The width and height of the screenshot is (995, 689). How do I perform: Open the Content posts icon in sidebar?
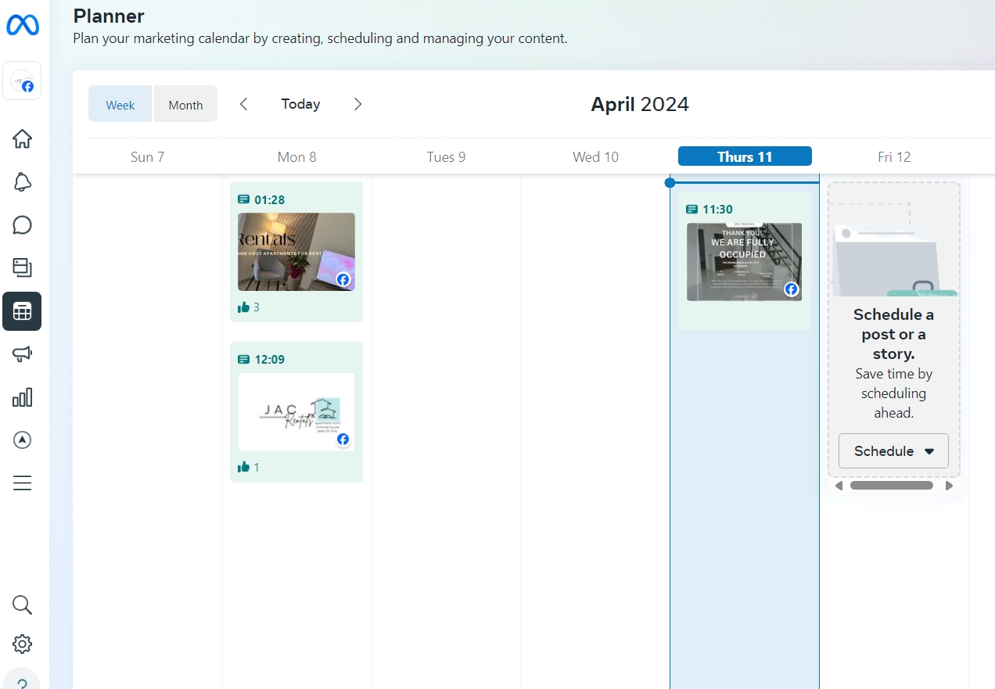(x=23, y=267)
